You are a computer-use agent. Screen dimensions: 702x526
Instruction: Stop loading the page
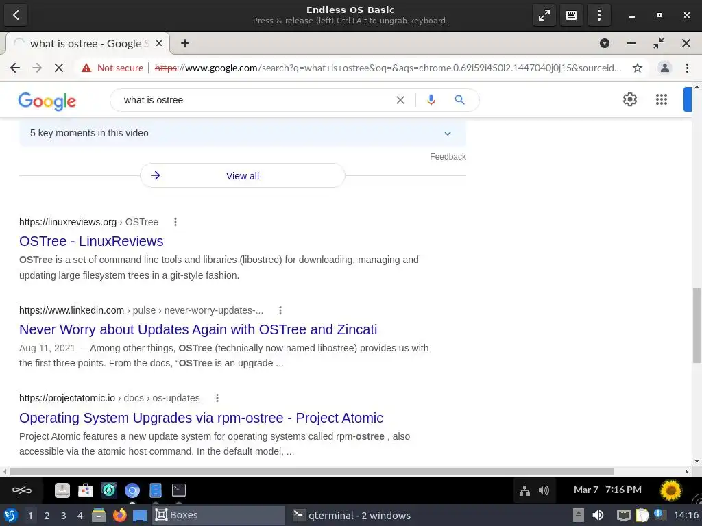click(x=59, y=68)
